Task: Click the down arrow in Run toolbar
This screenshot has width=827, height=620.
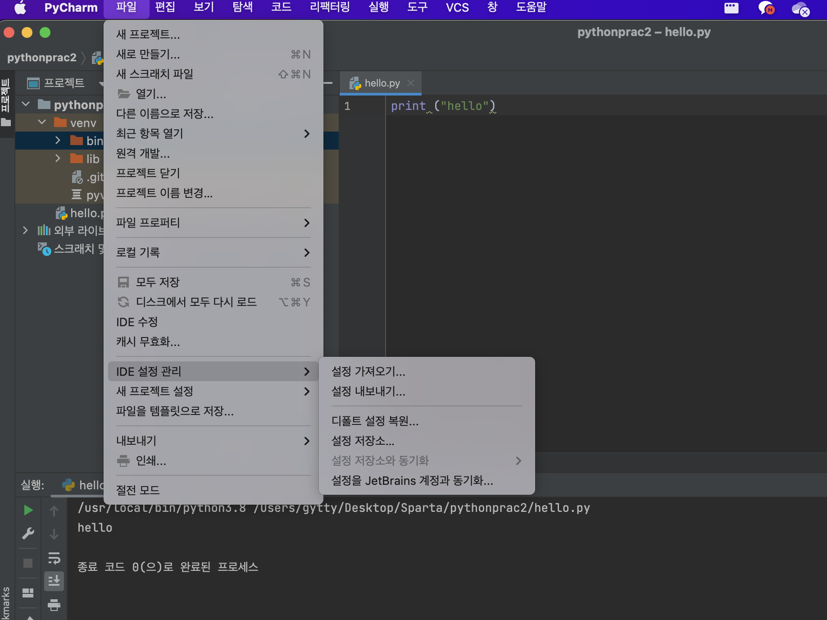Action: 54,534
